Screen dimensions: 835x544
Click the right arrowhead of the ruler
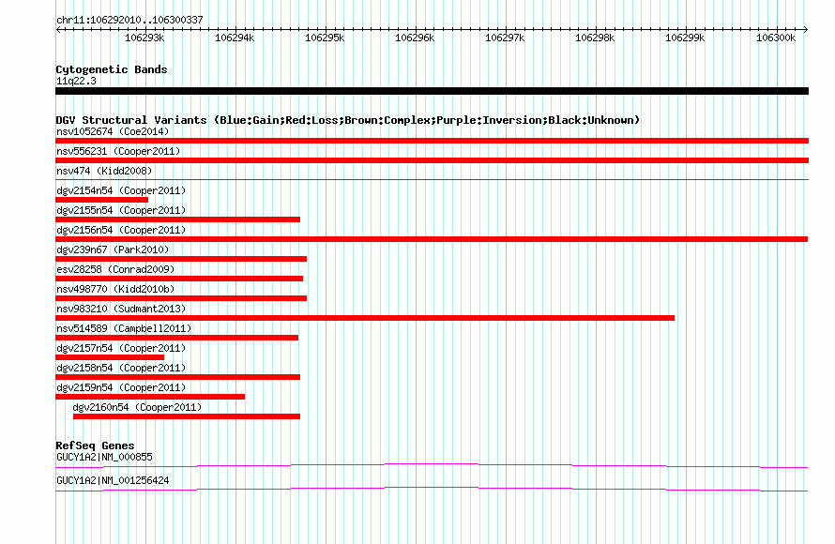pyautogui.click(x=806, y=29)
